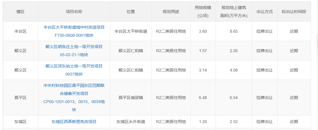The width and height of the screenshot is (318, 130).
Task: Select the 位置 column header
Action: pyautogui.click(x=131, y=12)
